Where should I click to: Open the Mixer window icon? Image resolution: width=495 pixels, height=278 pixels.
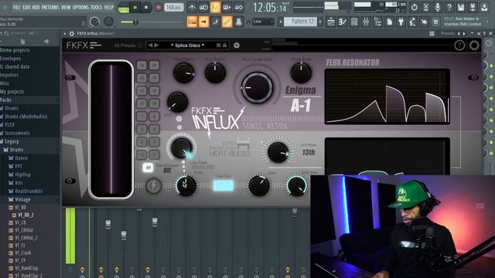[366, 22]
